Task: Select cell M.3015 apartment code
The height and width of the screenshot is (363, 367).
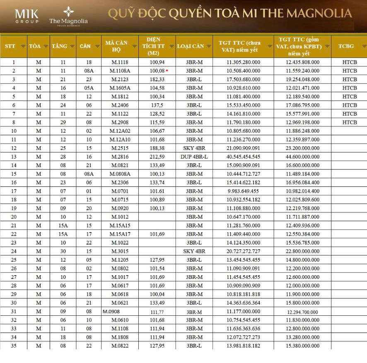Action: coord(120,251)
